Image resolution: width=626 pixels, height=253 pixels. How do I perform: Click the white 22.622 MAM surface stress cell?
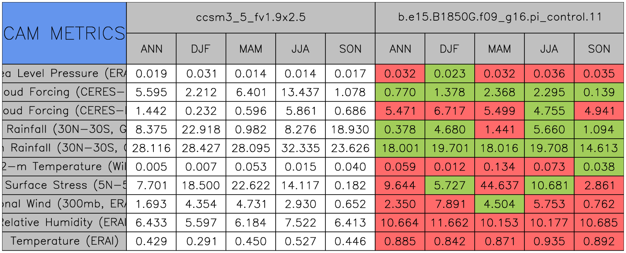click(251, 186)
